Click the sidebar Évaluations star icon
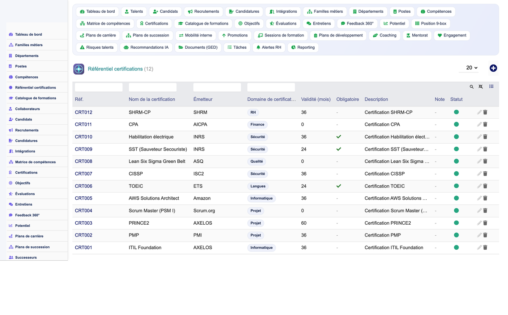 [11, 194]
